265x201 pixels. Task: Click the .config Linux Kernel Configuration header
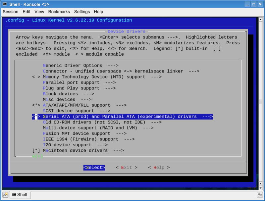tap(69, 20)
